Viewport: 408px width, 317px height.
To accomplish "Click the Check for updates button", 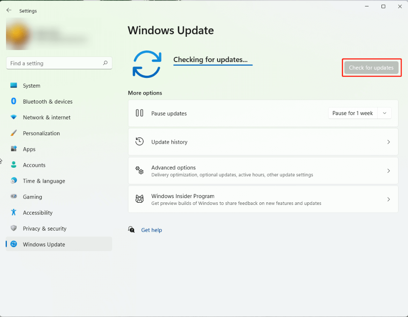I will pos(371,68).
